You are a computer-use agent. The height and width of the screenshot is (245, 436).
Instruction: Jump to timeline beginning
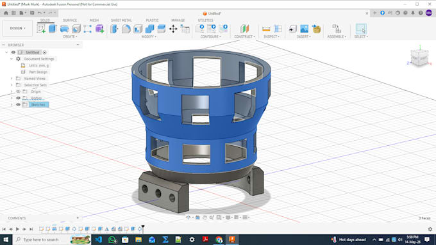pos(4,229)
